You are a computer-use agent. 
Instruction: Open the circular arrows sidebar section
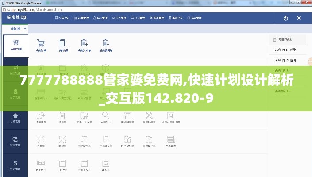15,141
